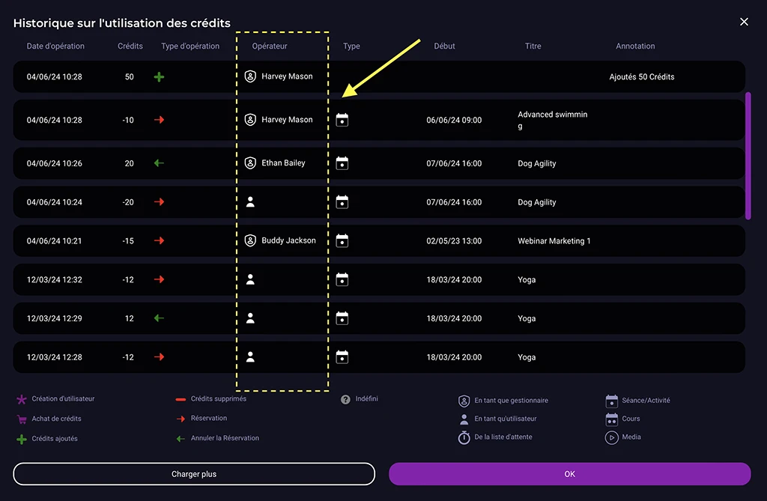
Task: Click the purple vertical scrollbar
Action: coord(748,156)
